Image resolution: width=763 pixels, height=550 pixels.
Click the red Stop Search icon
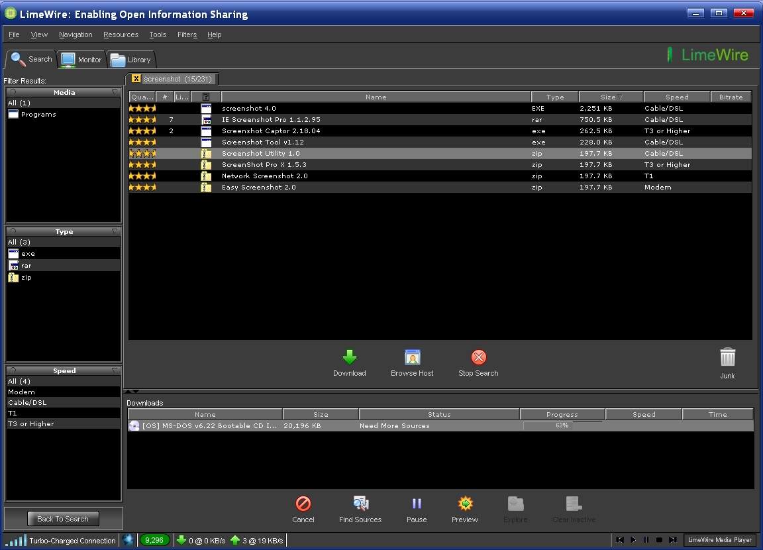click(478, 358)
